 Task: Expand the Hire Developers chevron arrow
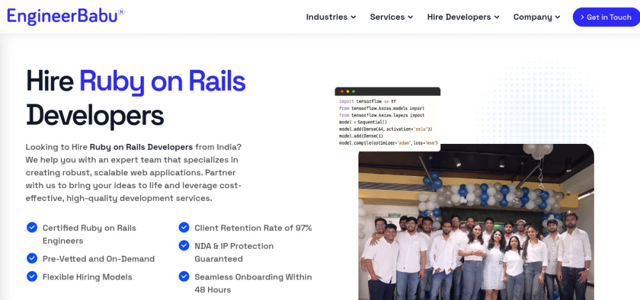497,17
